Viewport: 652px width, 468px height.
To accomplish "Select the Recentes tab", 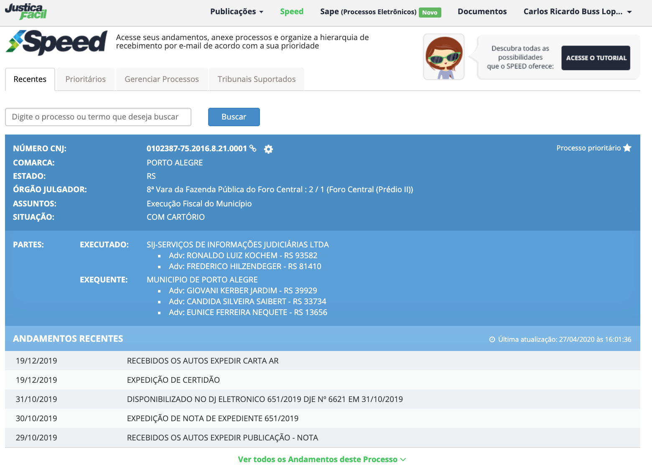I will pos(30,79).
